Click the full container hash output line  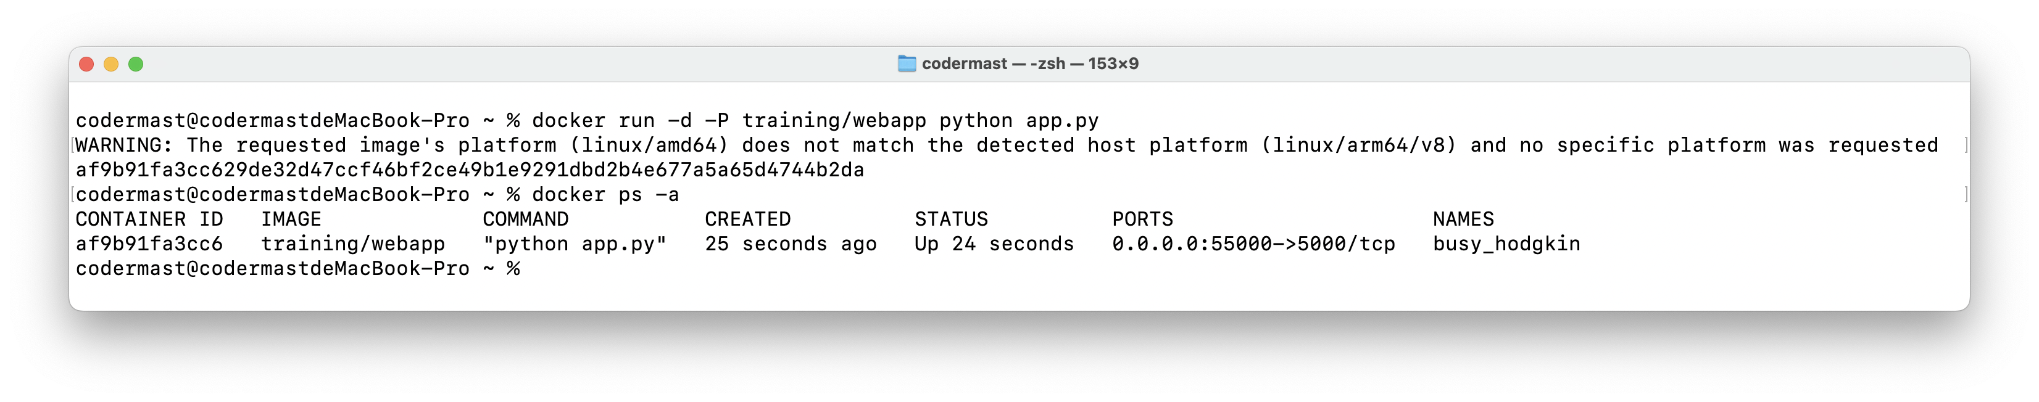pos(470,170)
